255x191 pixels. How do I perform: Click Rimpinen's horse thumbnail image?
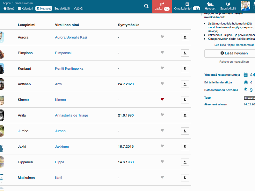click(x=2, y=53)
